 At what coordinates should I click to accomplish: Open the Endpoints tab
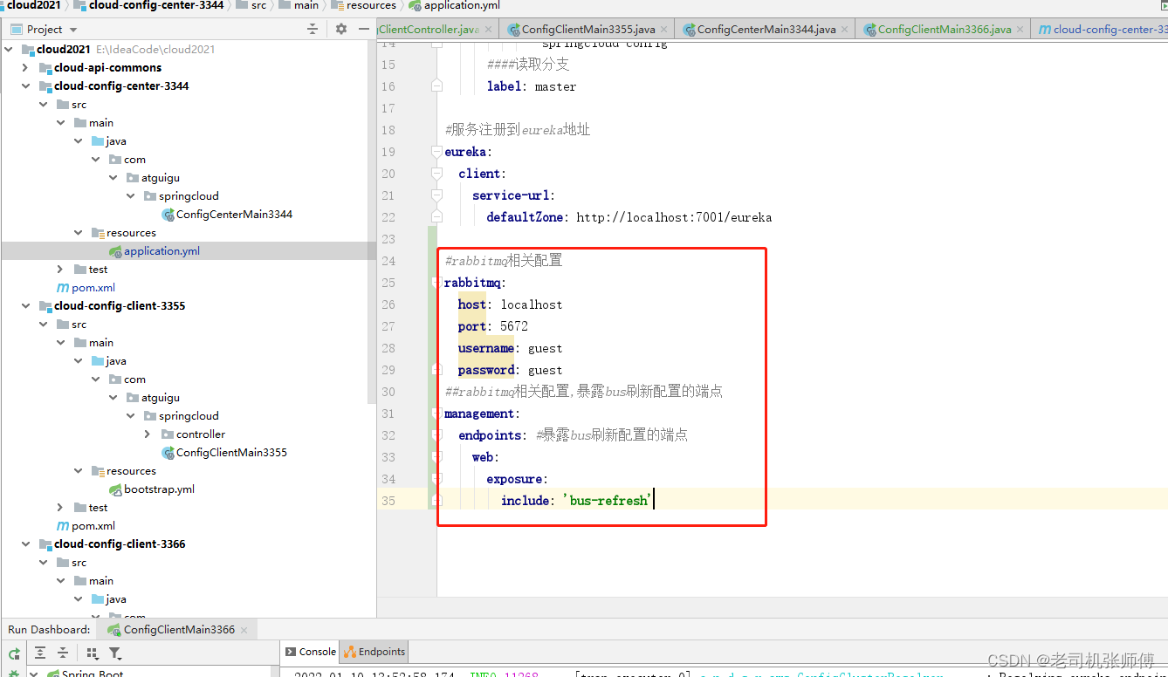(x=374, y=652)
